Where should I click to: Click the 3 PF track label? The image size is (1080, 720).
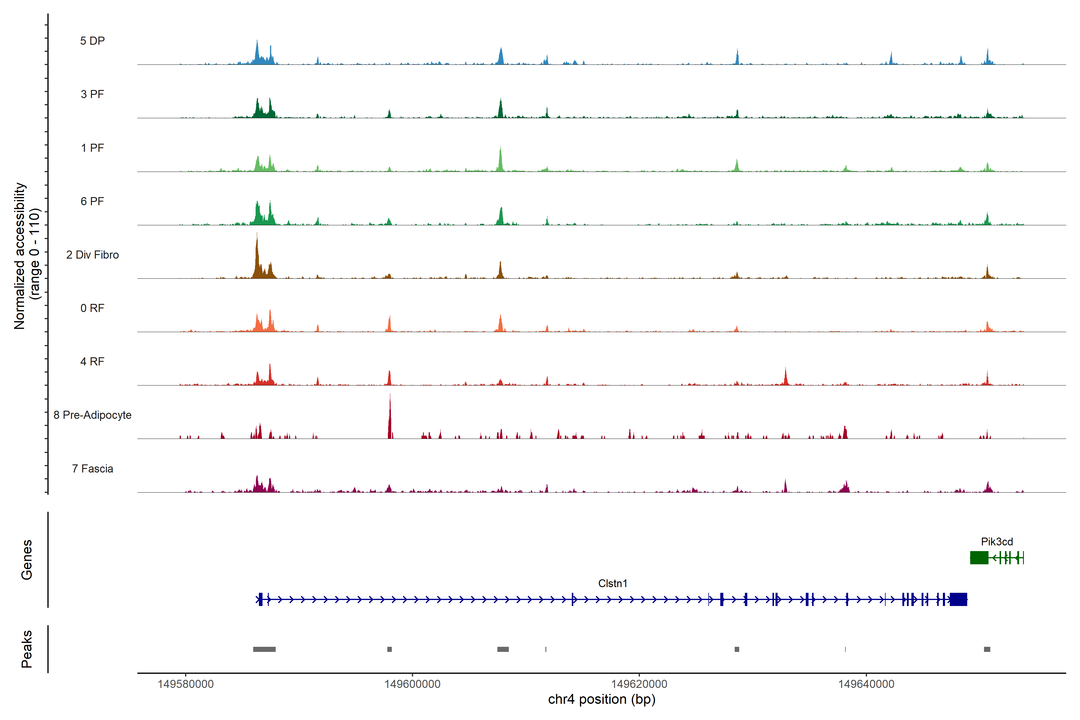click(92, 94)
